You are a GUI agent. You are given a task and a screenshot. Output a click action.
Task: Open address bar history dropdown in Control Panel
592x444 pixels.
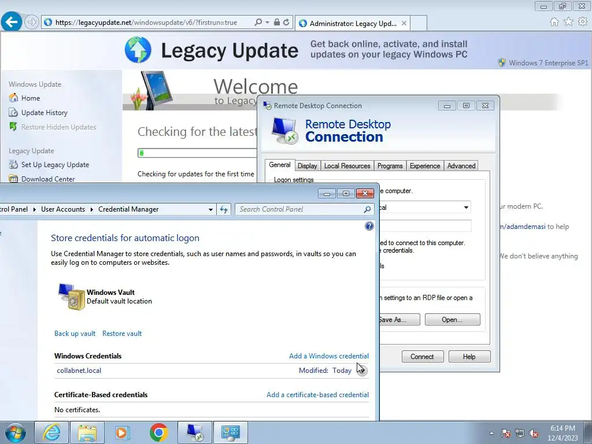pos(210,209)
